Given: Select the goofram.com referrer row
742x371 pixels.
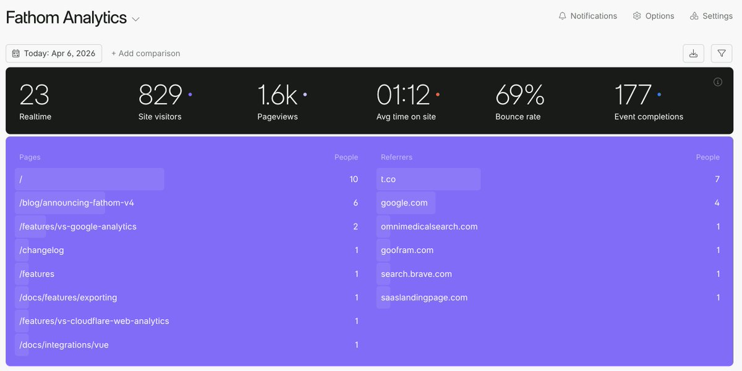Looking at the screenshot, I should pyautogui.click(x=548, y=250).
